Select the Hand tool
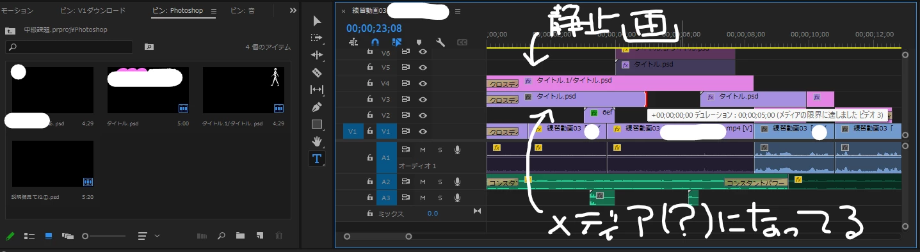The image size is (920, 252). 316,141
